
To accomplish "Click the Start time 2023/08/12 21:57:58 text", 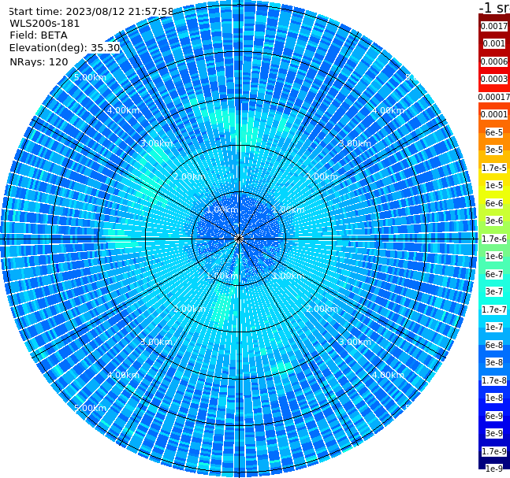I will pos(91,11).
